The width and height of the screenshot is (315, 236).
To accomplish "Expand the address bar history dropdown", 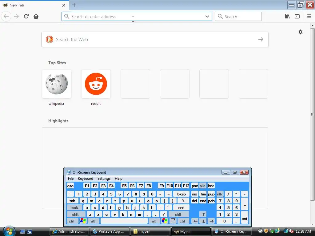I will pos(207,17).
